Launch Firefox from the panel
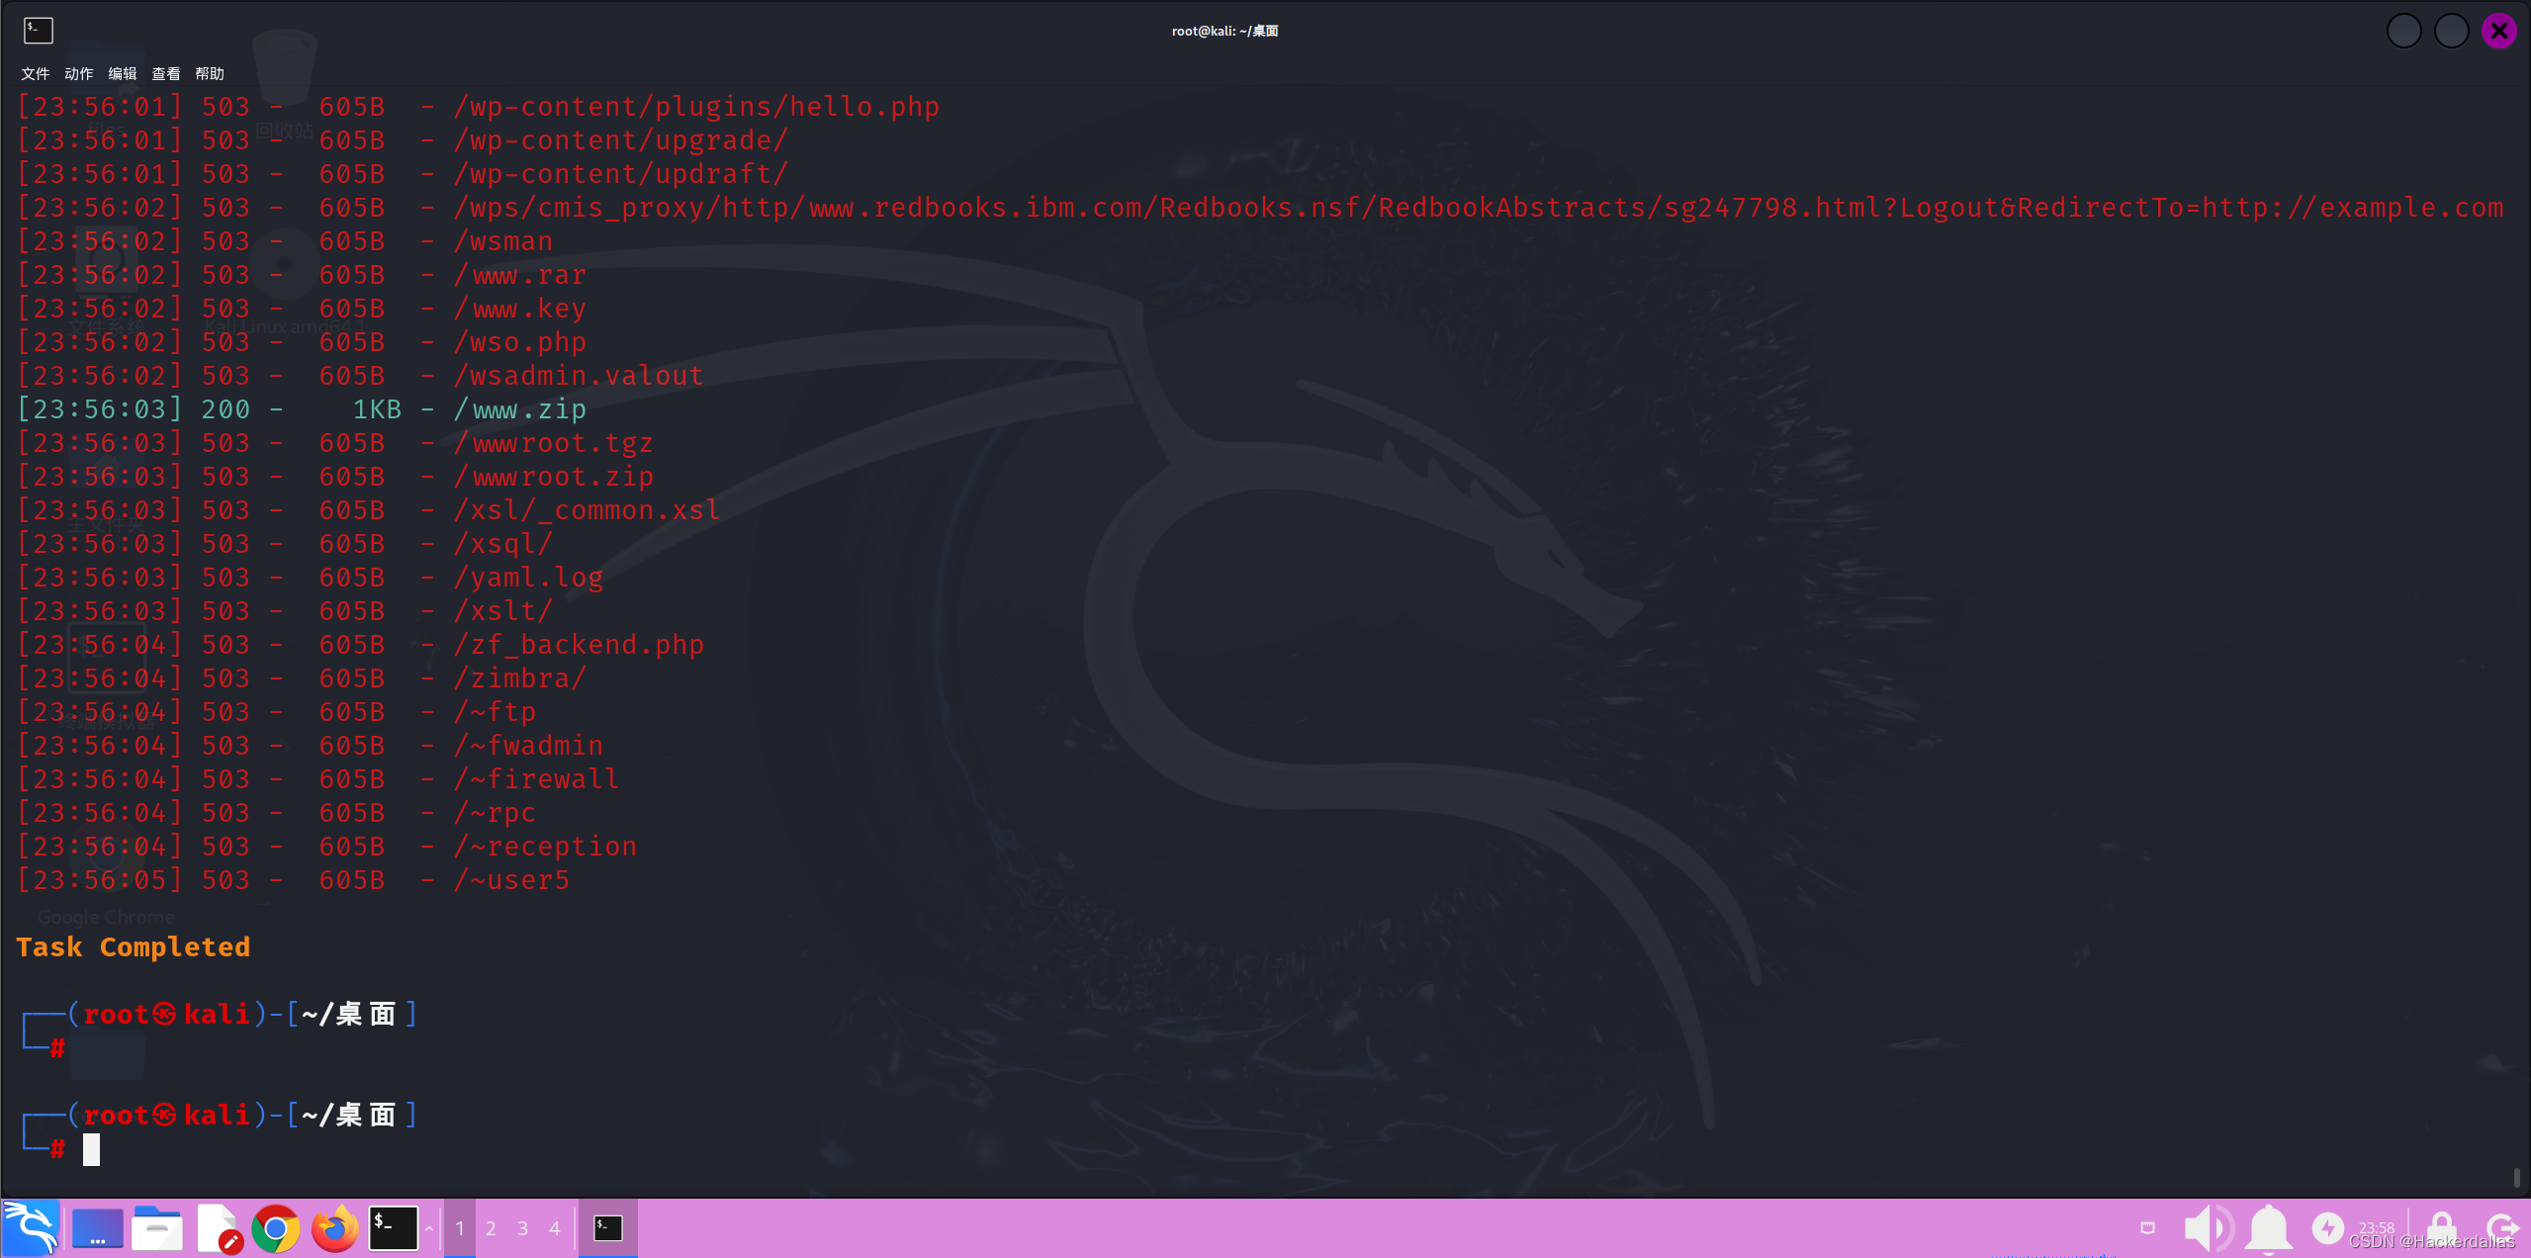The width and height of the screenshot is (2531, 1258). click(x=335, y=1228)
